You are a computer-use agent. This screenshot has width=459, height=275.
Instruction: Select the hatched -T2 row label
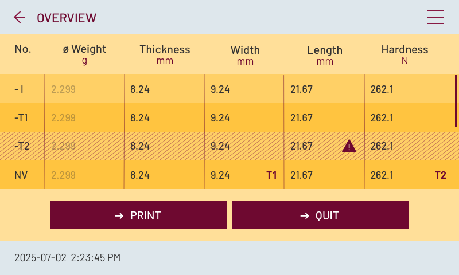point(21,146)
